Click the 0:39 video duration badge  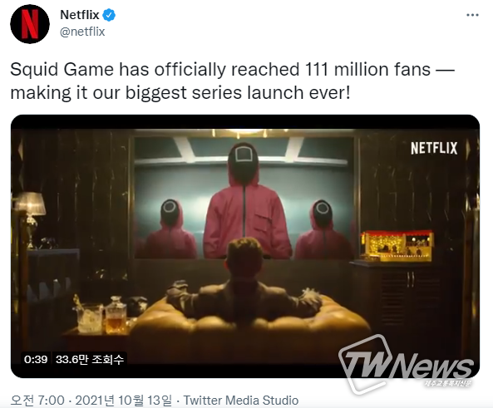tap(36, 359)
